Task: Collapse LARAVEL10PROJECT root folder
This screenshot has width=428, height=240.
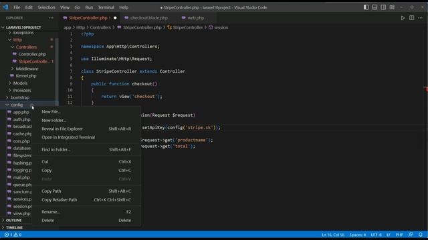Action: click(x=23, y=27)
